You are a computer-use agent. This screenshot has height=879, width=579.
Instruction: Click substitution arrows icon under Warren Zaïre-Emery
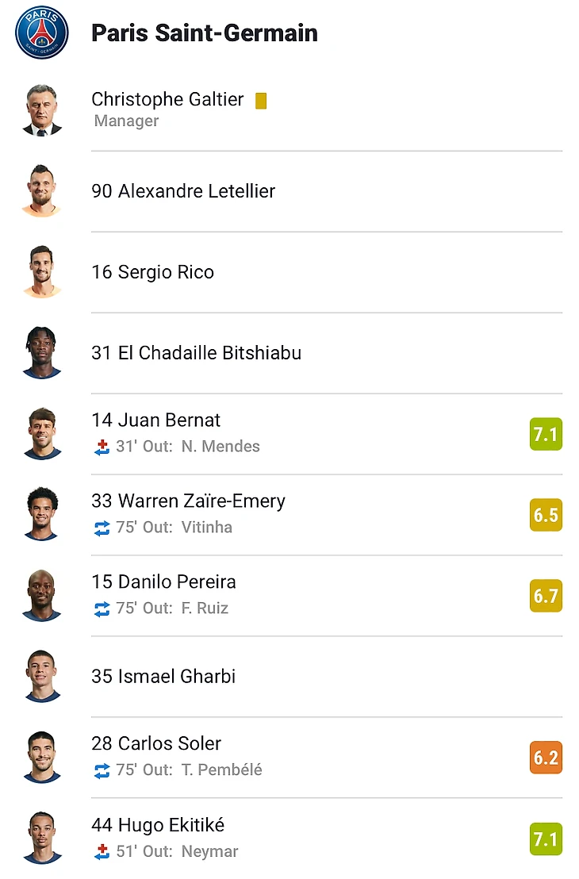[x=102, y=528]
